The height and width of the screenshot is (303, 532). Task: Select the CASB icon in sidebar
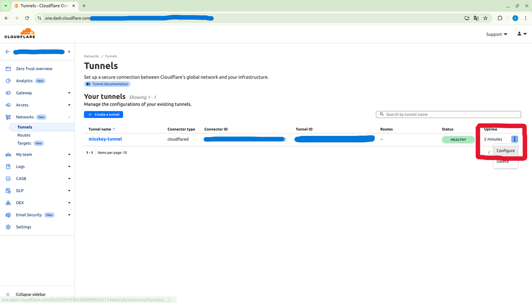8,178
